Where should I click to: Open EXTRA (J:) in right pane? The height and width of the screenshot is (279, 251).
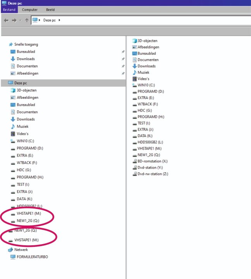coord(146,129)
